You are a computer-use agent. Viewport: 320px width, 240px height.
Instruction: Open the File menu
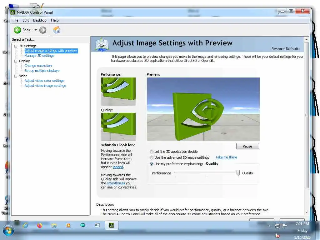pyautogui.click(x=15, y=20)
